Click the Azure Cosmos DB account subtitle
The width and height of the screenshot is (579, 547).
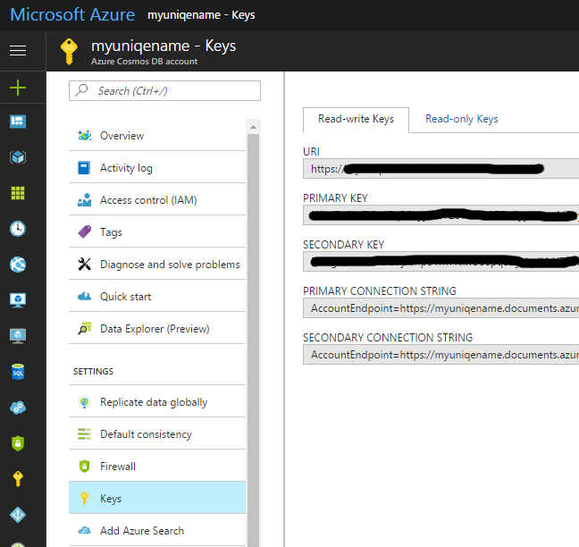point(145,62)
